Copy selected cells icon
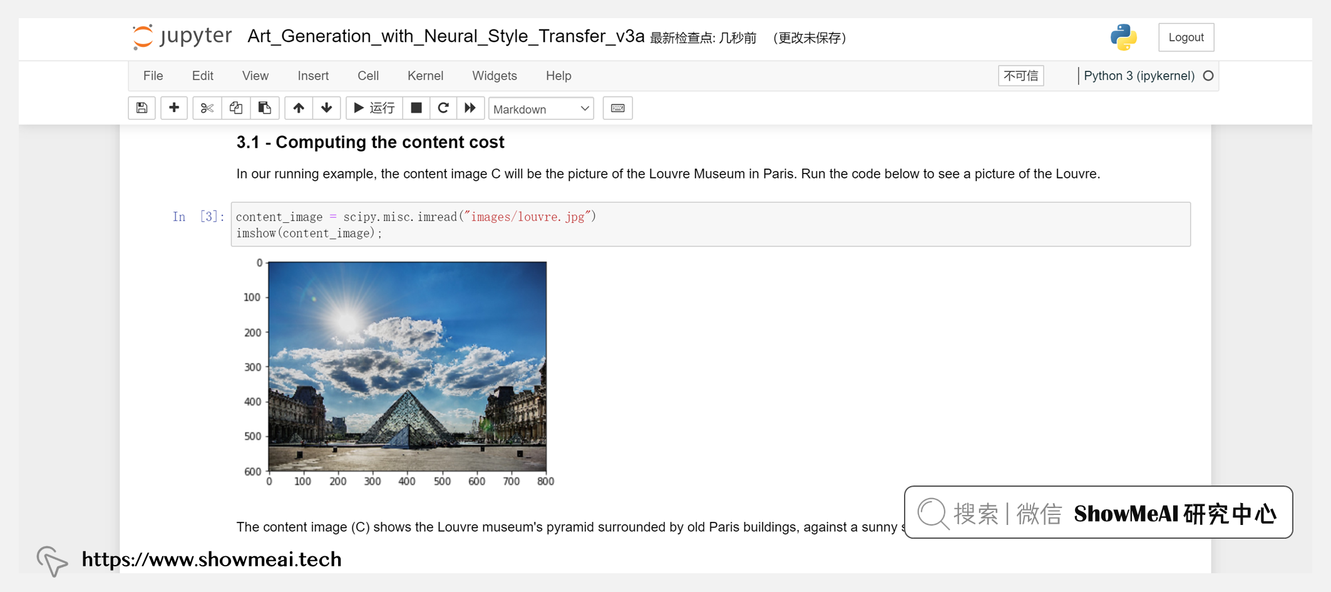 coord(236,108)
